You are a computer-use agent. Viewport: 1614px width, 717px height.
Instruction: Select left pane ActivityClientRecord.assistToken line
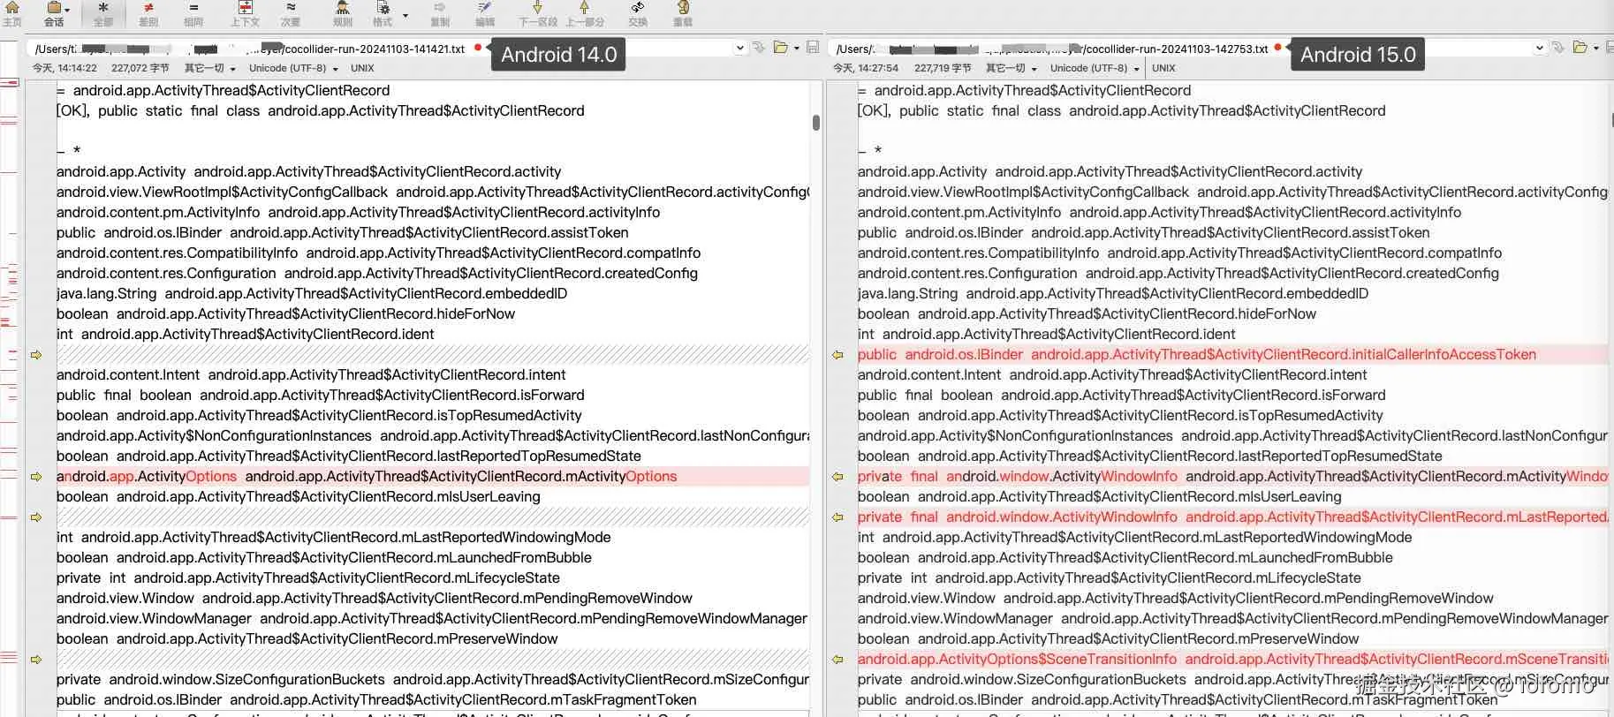(343, 233)
